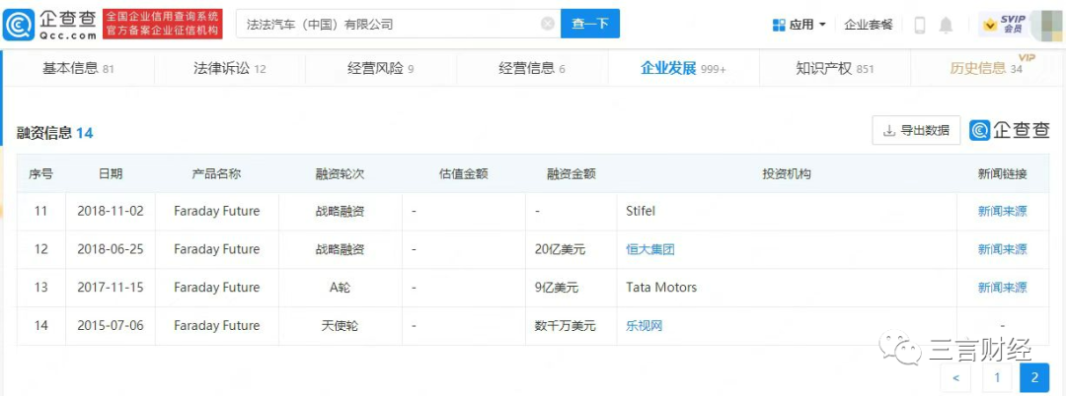Image resolution: width=1066 pixels, height=396 pixels.
Task: Click 战略融资 cell in row 12
Action: pos(340,249)
